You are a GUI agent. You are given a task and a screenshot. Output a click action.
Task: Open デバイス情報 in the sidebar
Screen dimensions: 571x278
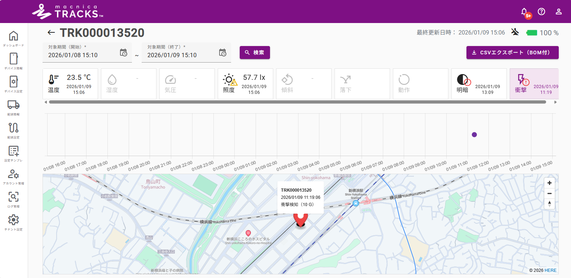[x=13, y=59]
